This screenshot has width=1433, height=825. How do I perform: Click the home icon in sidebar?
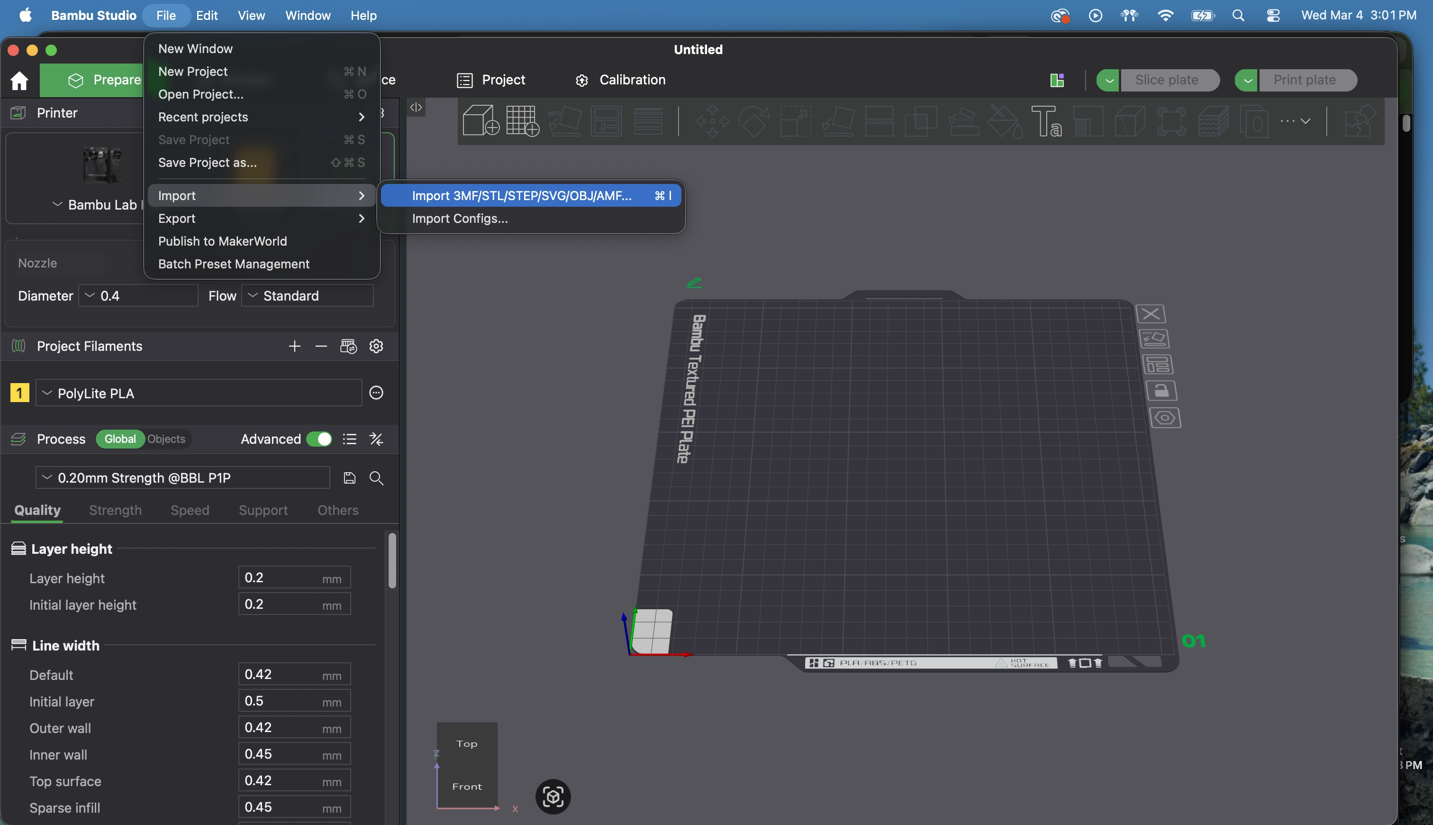[19, 81]
